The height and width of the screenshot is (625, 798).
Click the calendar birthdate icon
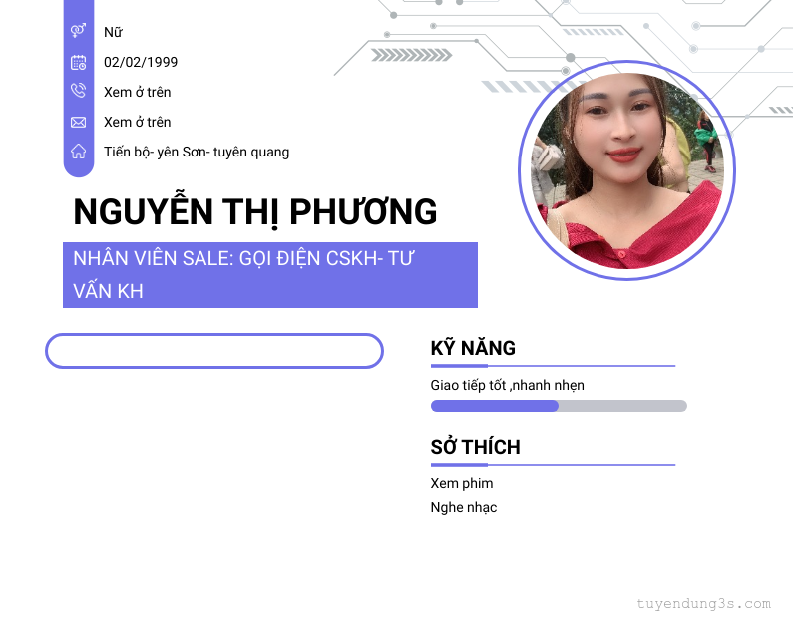pos(79,62)
